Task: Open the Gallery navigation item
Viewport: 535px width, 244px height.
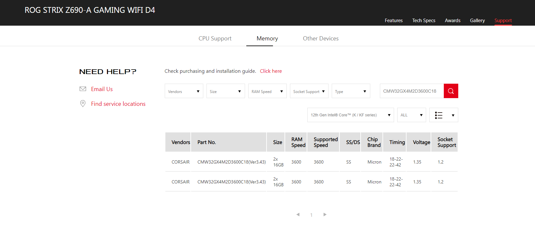Action: (x=477, y=21)
